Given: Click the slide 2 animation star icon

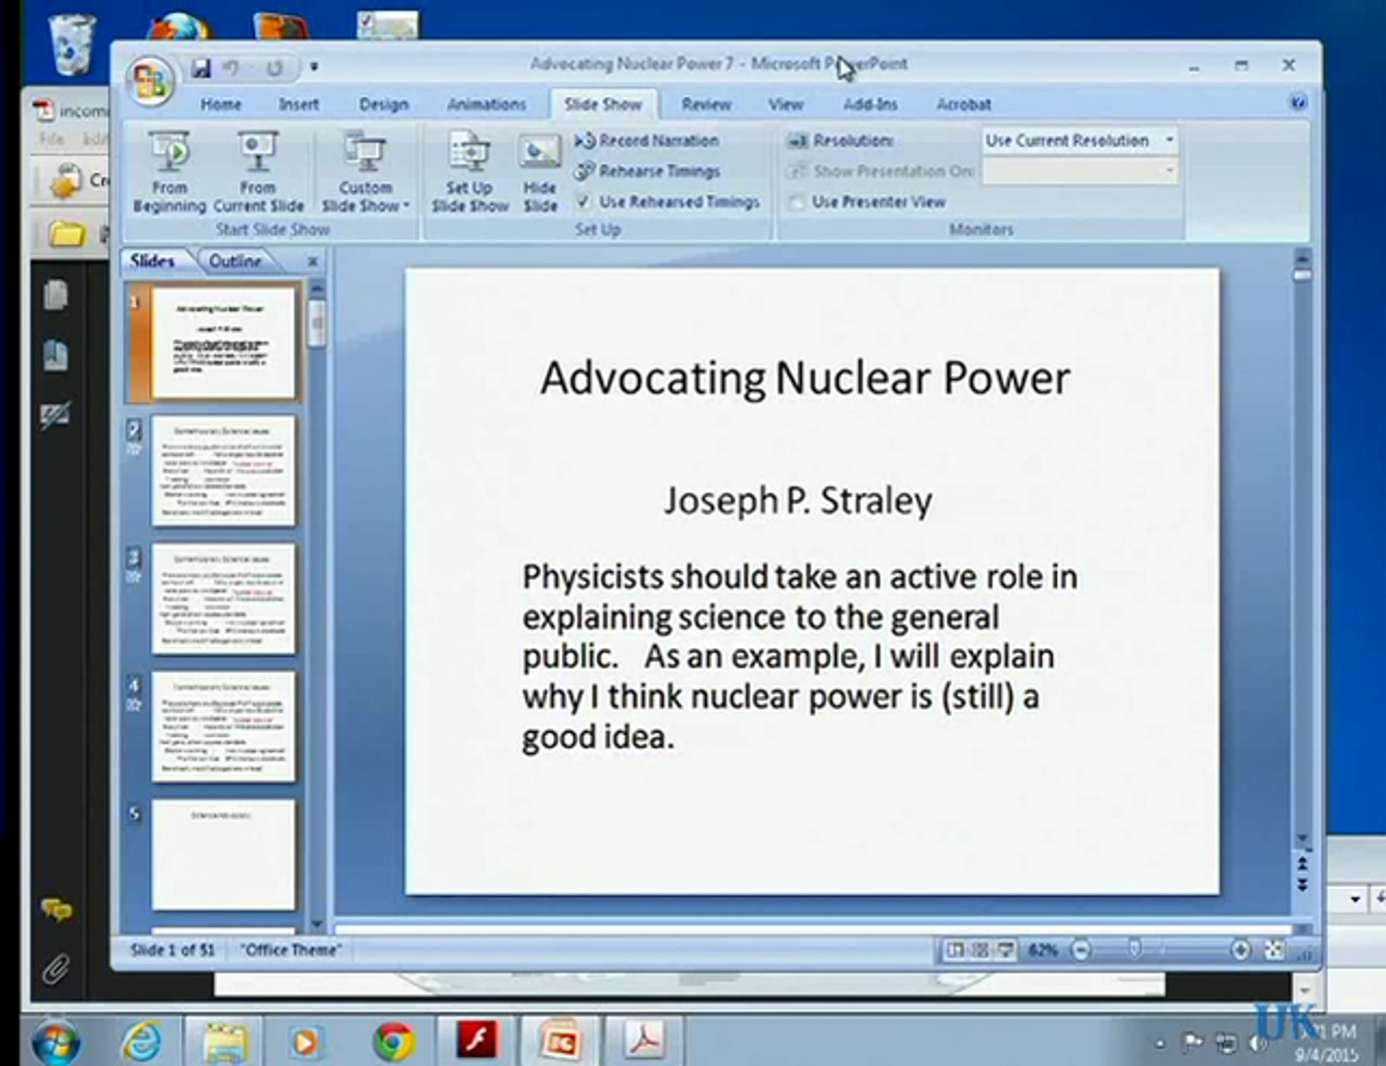Looking at the screenshot, I should click(x=134, y=450).
